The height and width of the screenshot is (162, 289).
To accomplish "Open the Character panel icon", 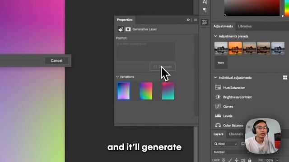I will [x=205, y=2].
